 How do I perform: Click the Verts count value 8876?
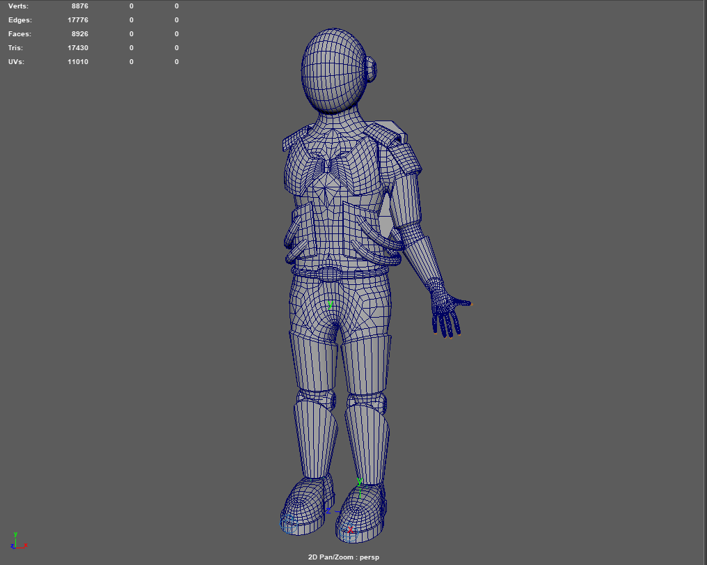tap(79, 6)
